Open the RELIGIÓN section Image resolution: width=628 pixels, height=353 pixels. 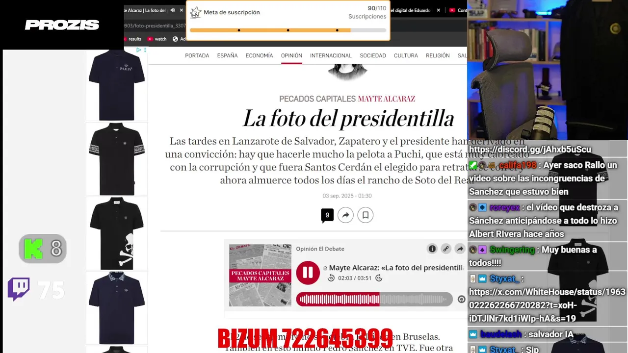[438, 55]
